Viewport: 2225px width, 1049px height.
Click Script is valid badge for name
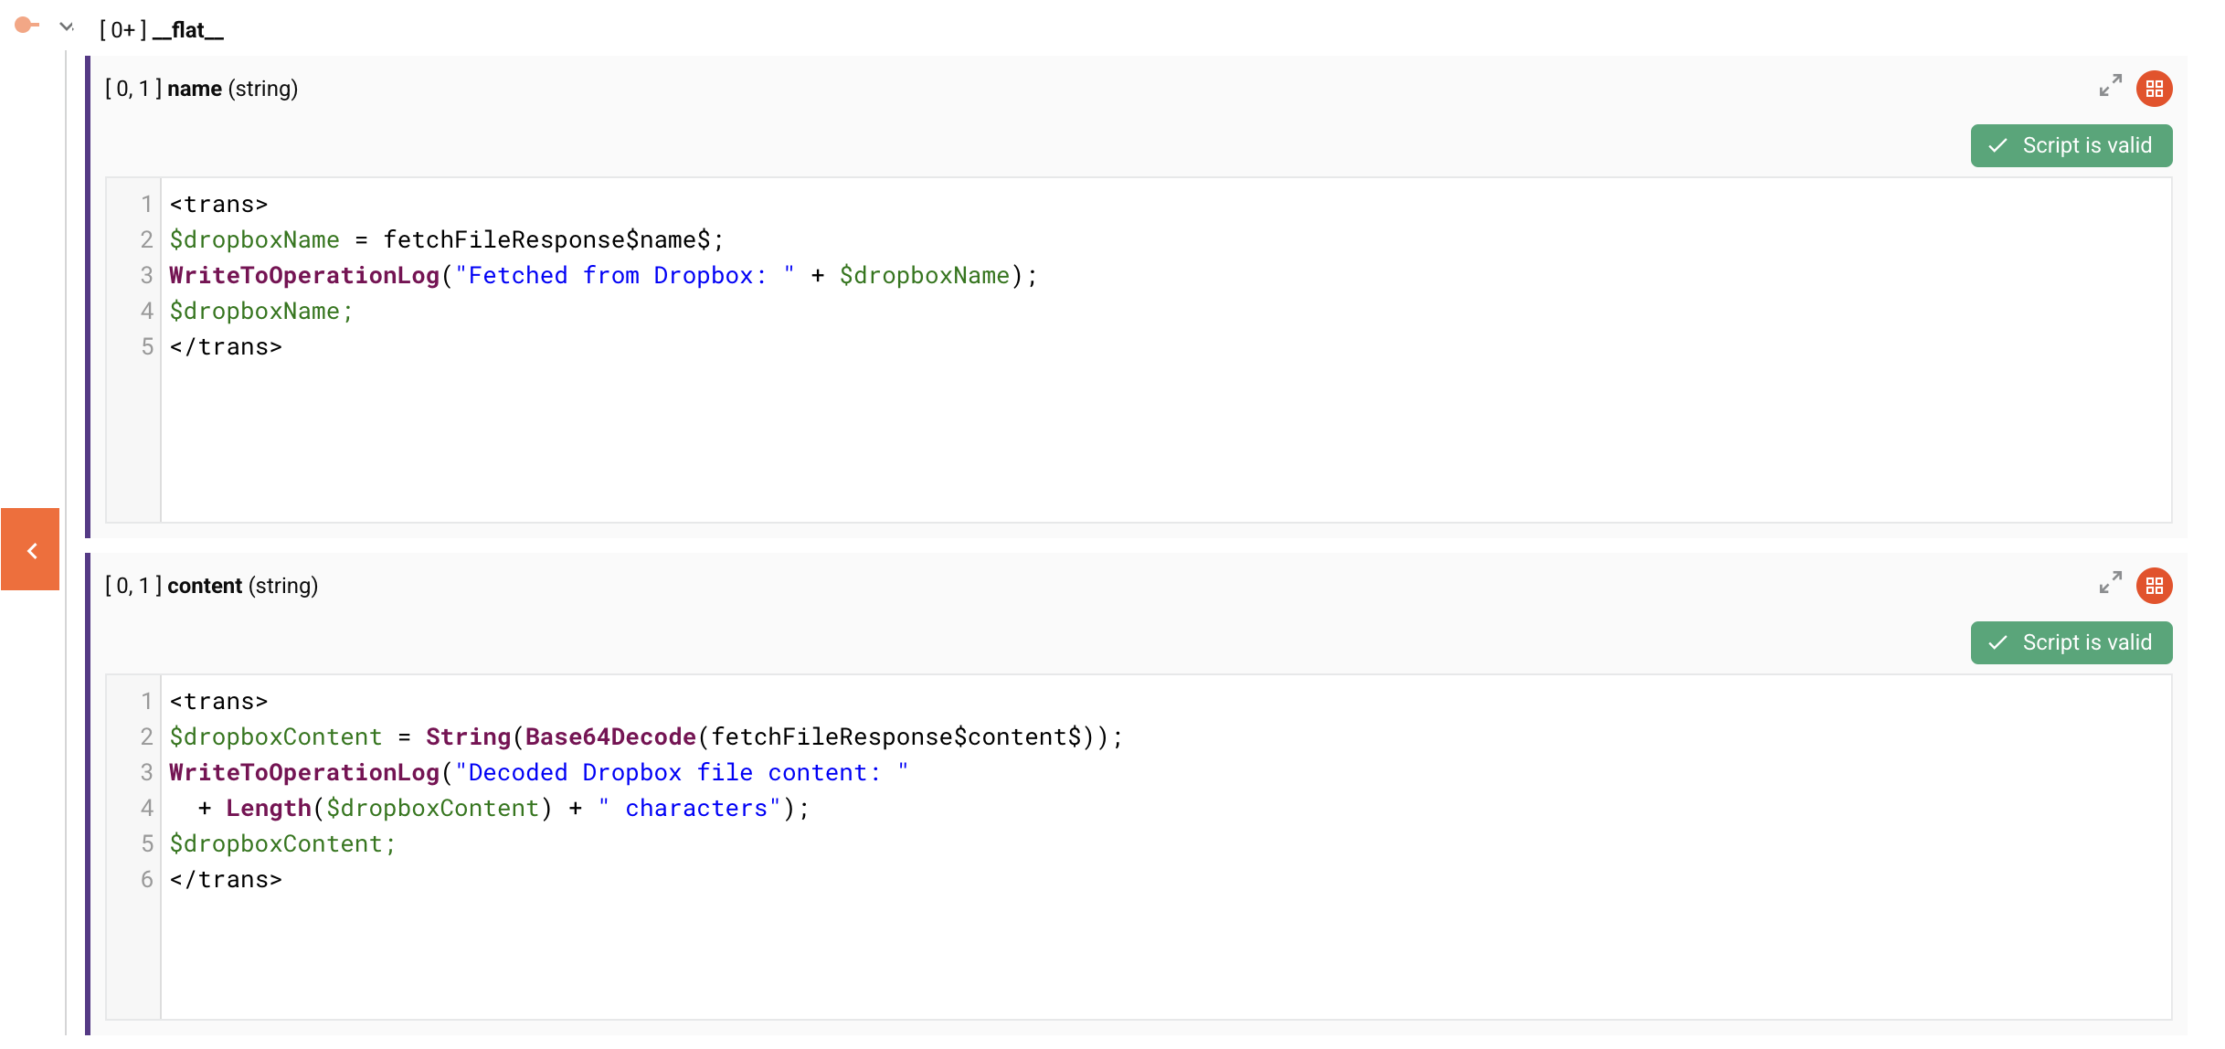click(2071, 146)
